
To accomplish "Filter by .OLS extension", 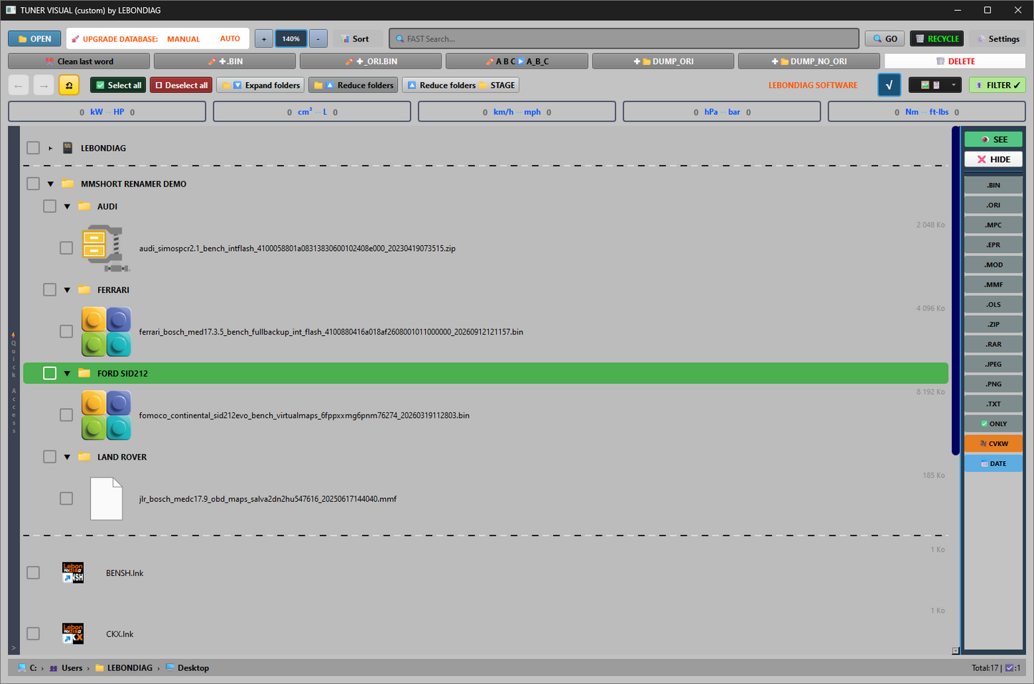I will click(993, 304).
